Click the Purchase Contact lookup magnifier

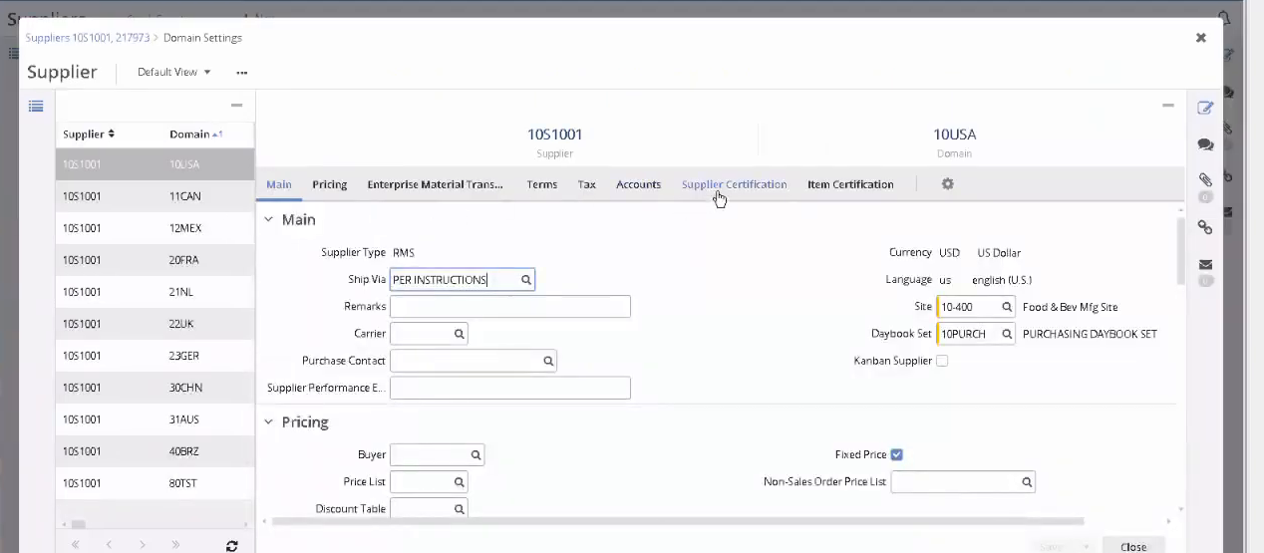pyautogui.click(x=547, y=361)
